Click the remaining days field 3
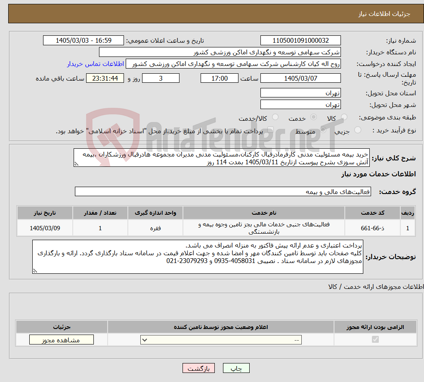Viewport: 424px width, 382px height. pyautogui.click(x=161, y=78)
